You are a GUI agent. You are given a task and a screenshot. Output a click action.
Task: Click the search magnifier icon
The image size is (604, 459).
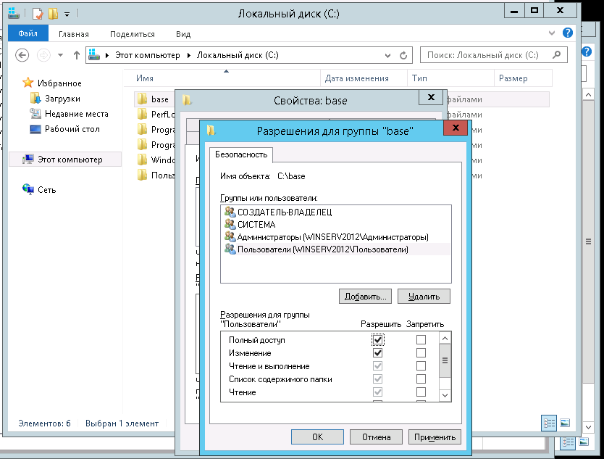[557, 55]
